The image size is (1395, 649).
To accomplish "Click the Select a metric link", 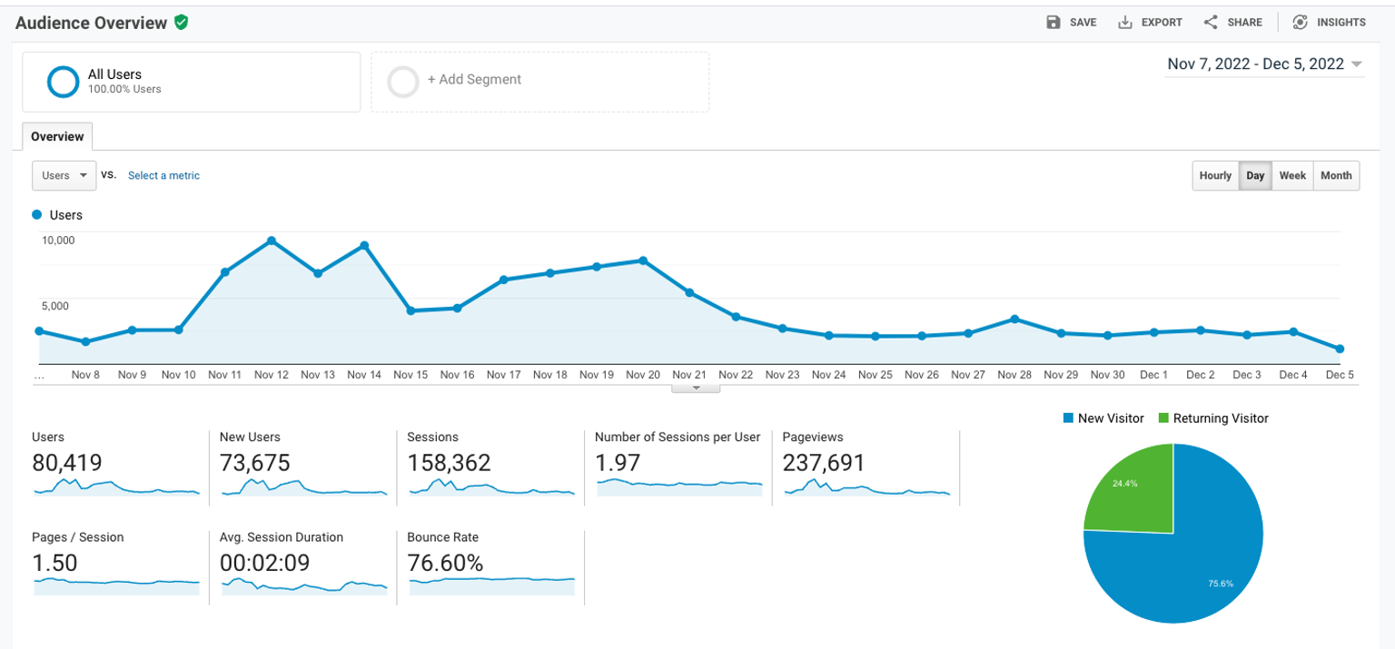I will (x=163, y=175).
